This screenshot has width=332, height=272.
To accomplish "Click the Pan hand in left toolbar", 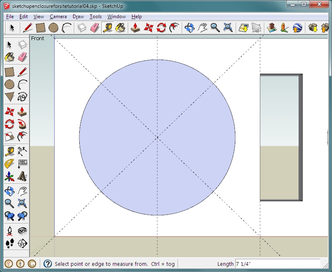I will [x=22, y=191].
